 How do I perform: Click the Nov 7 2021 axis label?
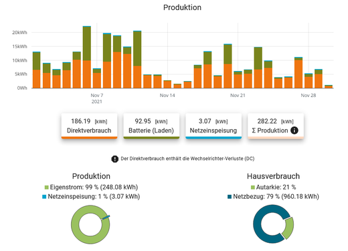coord(97,98)
